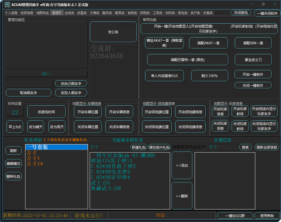Click the 刷新 gift list button
The image size is (281, 222).
pyautogui.click(x=13, y=150)
